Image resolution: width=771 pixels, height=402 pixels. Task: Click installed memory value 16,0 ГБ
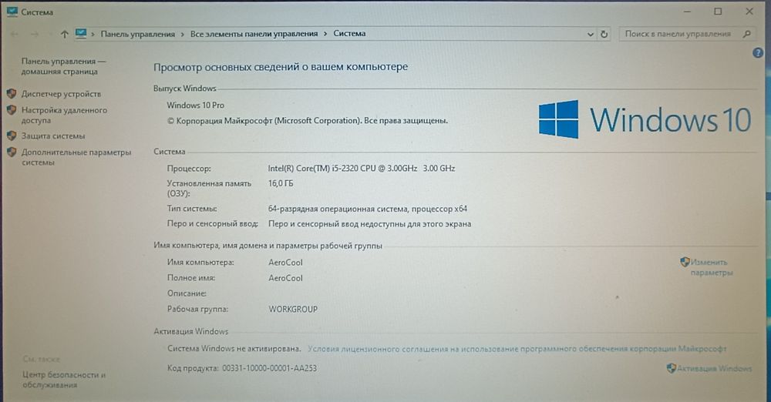click(281, 183)
